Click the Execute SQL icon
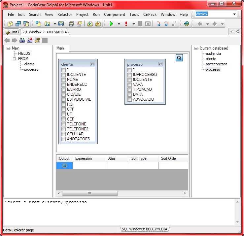The image size is (244, 236). [x=22, y=40]
